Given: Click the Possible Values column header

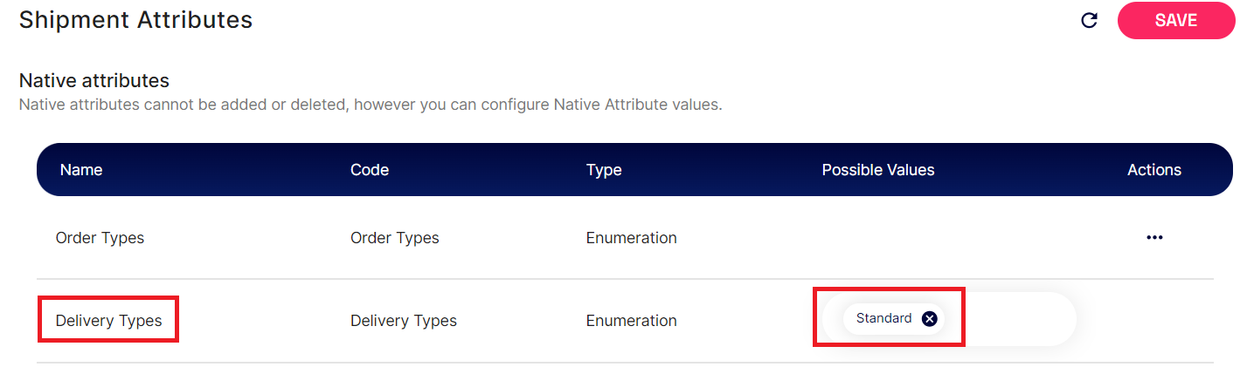Looking at the screenshot, I should click(x=878, y=170).
